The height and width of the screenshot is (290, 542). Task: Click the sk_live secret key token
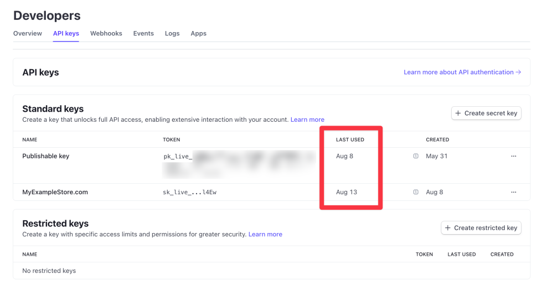point(193,192)
